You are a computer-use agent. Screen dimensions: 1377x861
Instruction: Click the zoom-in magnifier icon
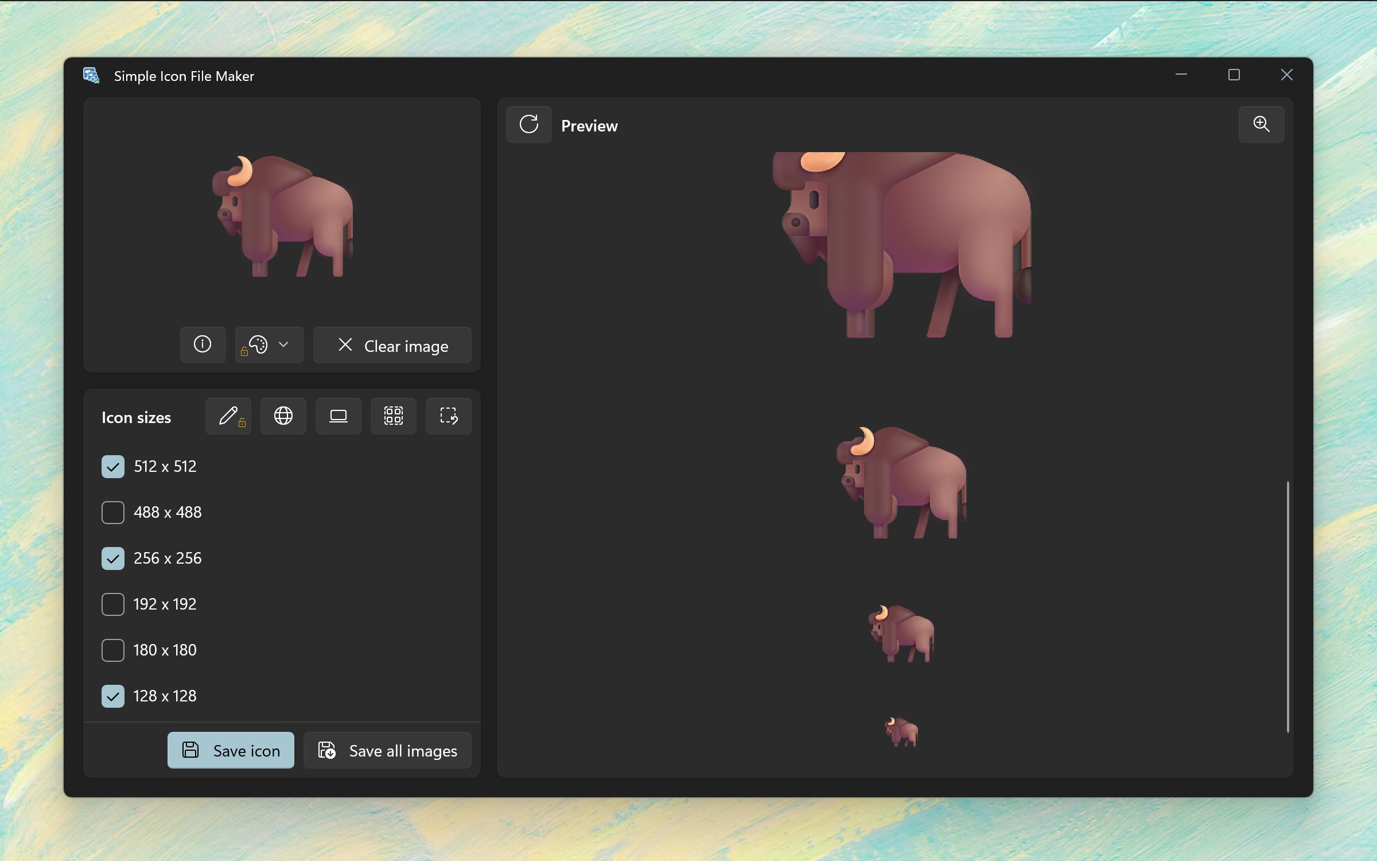coord(1261,125)
